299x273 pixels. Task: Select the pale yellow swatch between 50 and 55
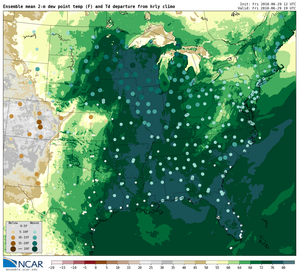tap(212, 262)
